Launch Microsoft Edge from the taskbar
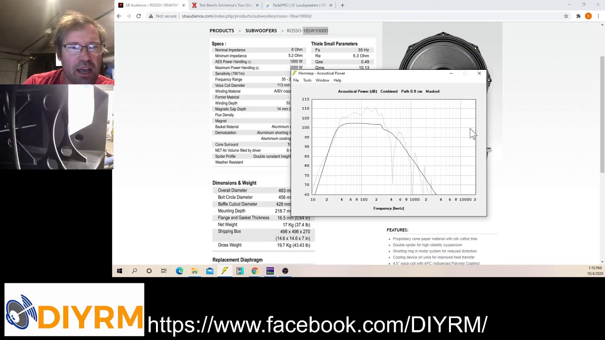 pyautogui.click(x=179, y=271)
